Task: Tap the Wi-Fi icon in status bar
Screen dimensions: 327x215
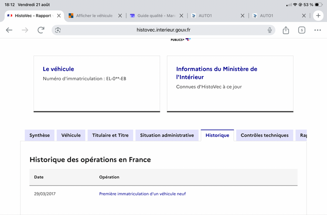Action: tap(295, 5)
